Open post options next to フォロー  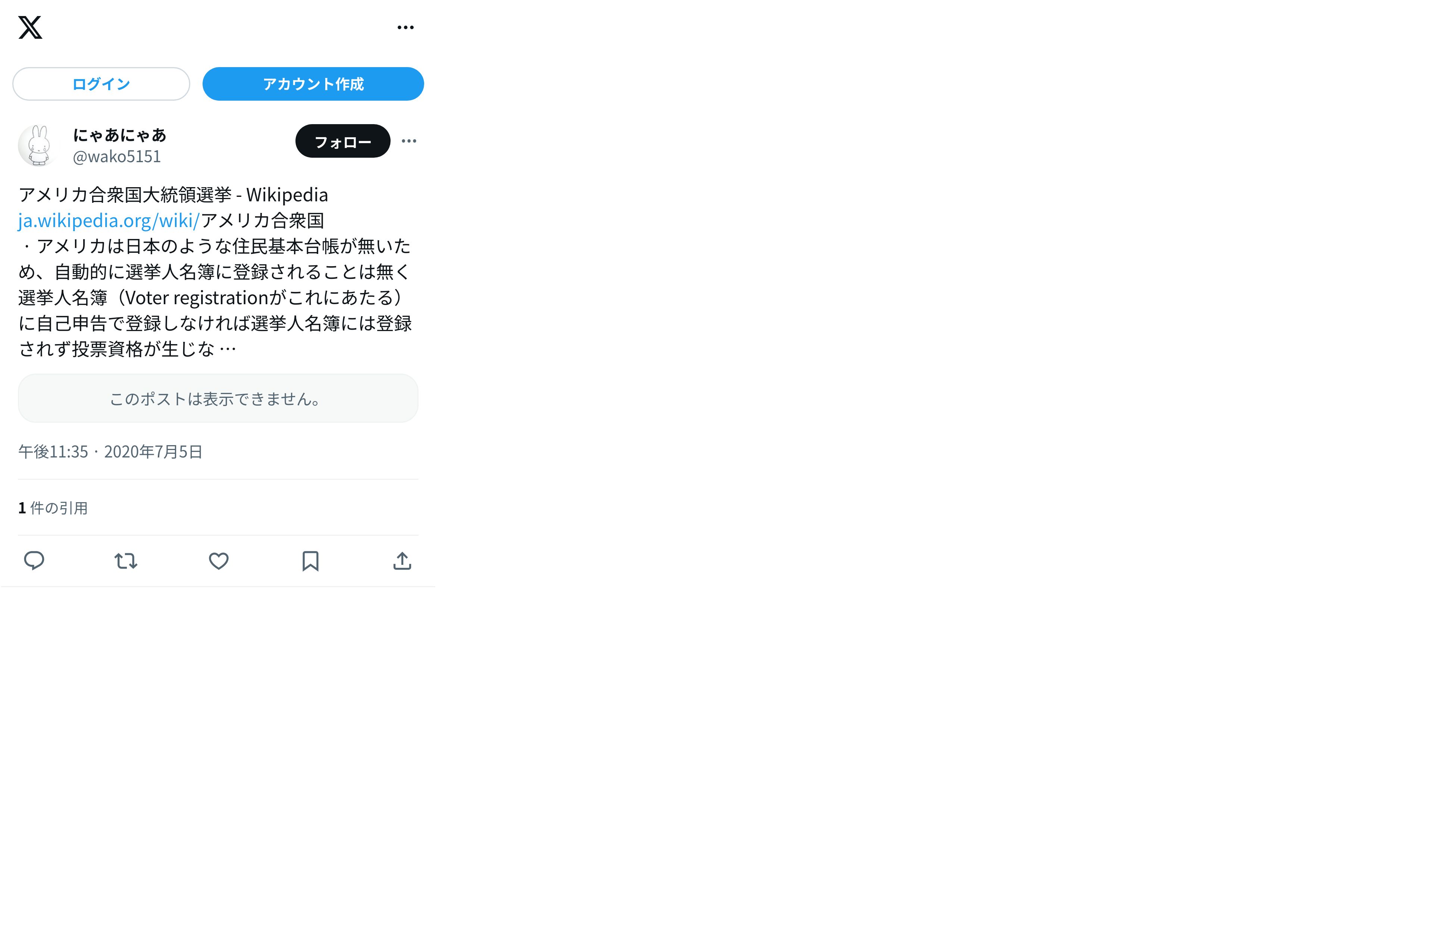click(409, 141)
